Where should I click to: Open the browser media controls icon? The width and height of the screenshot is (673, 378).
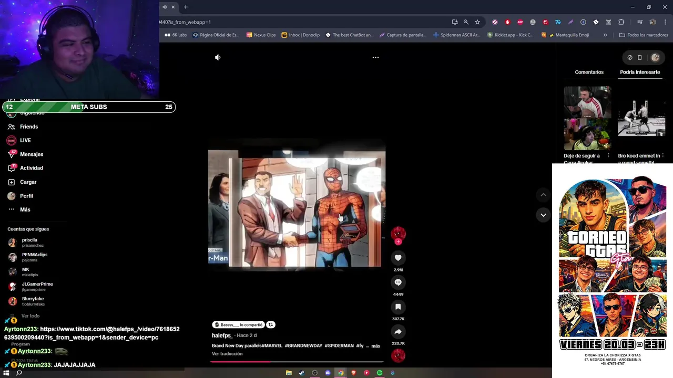(640, 22)
